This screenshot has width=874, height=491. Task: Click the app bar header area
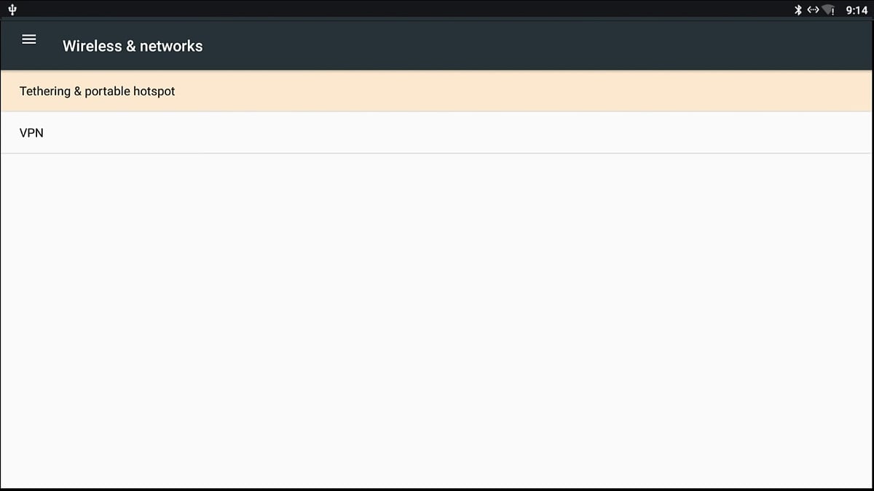(437, 45)
